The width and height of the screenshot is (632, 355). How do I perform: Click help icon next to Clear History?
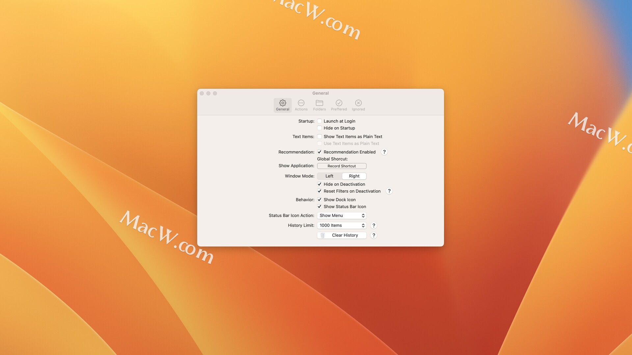tap(374, 235)
